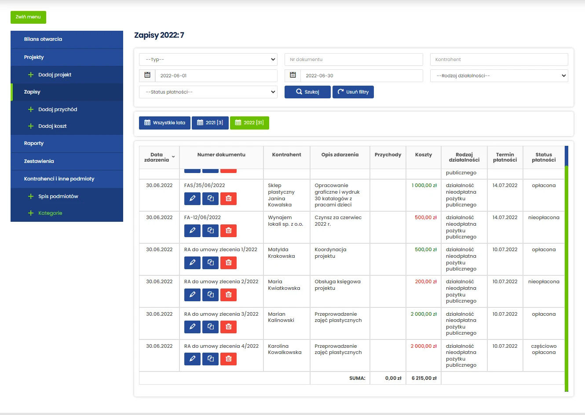Open Projekty in sidebar

(x=67, y=57)
